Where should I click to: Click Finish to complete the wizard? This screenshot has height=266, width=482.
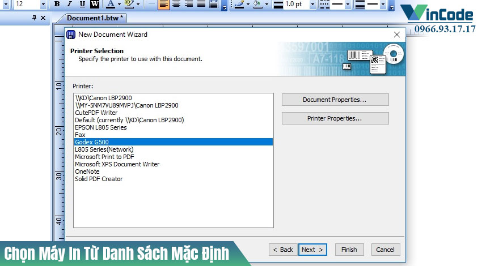(x=349, y=250)
